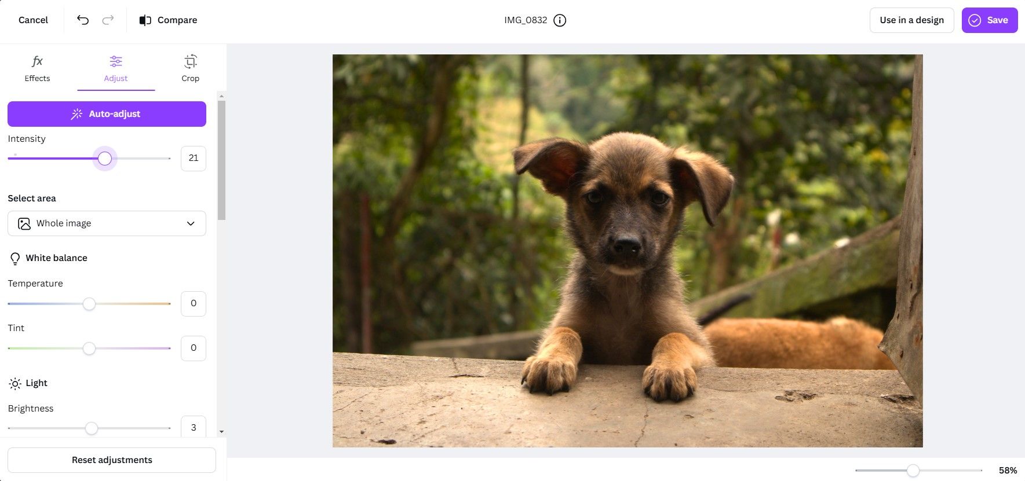Screen dimensions: 1025x481
Task: Expand the Whole image dropdown chevron
Action: [191, 223]
